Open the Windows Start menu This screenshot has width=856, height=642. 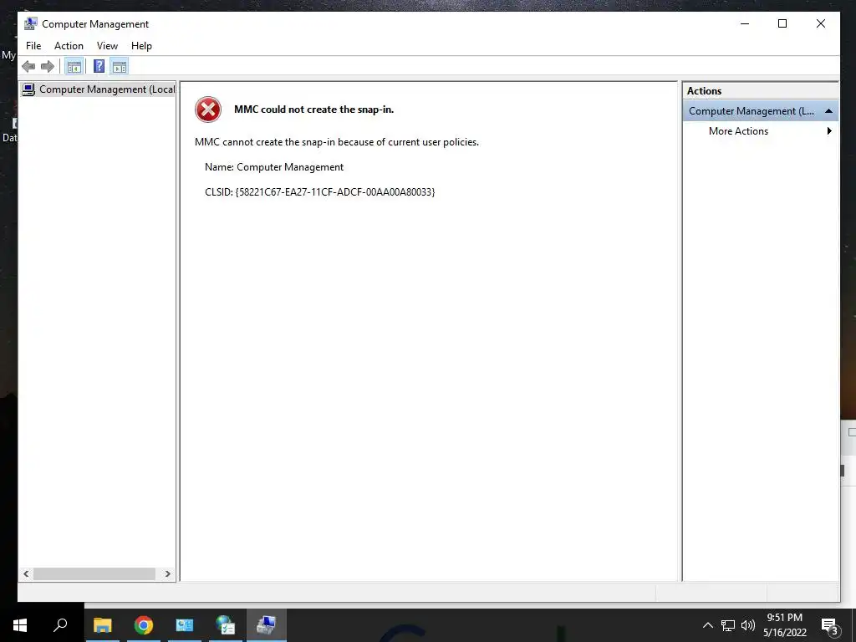point(20,625)
